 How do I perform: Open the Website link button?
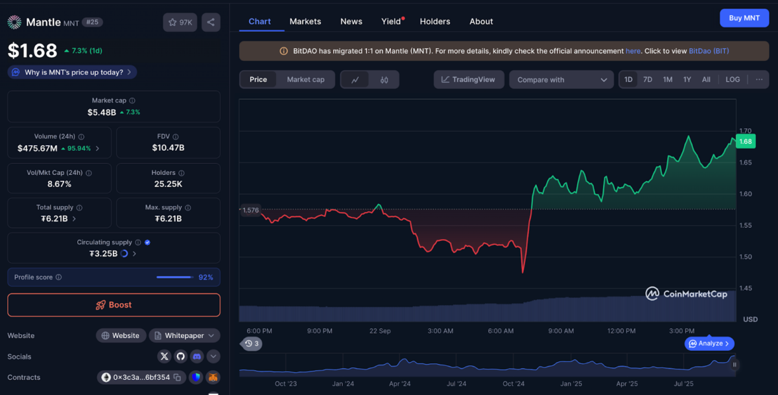click(121, 335)
